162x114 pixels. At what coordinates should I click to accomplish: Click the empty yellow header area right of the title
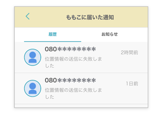(x=132, y=17)
